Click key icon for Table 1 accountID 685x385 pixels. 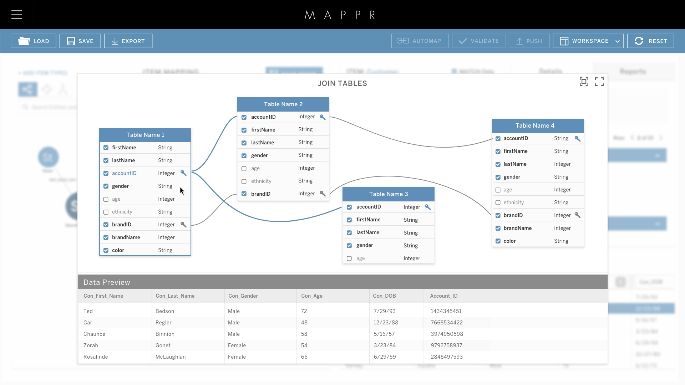coord(183,173)
